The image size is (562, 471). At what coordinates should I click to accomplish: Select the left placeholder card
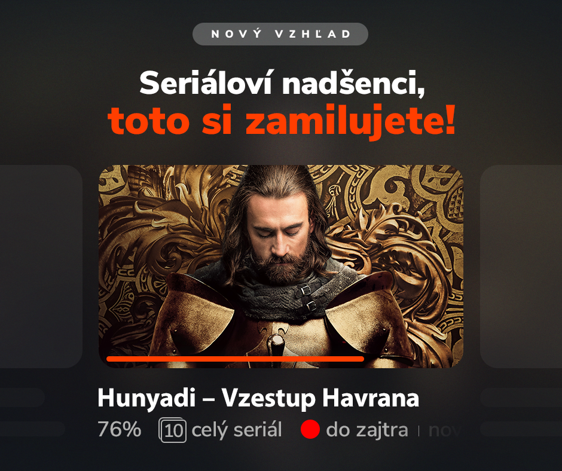pyautogui.click(x=41, y=267)
